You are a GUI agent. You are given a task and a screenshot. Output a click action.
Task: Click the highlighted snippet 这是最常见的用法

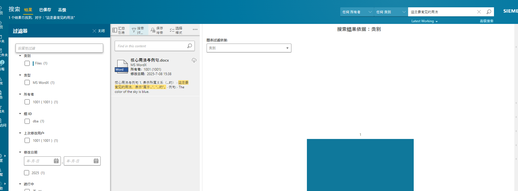point(151,85)
